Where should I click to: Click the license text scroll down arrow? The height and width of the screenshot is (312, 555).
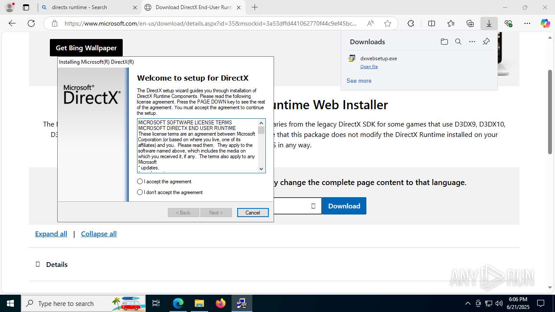(x=261, y=169)
